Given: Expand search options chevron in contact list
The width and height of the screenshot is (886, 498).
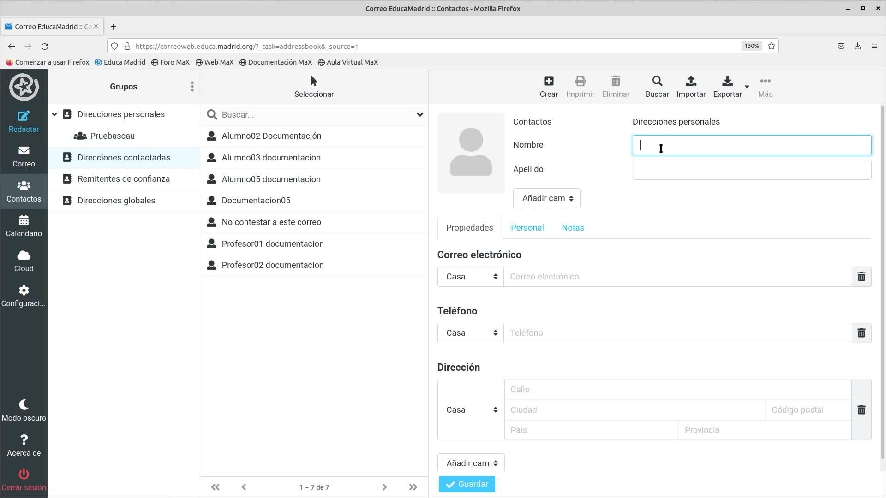Looking at the screenshot, I should (419, 114).
